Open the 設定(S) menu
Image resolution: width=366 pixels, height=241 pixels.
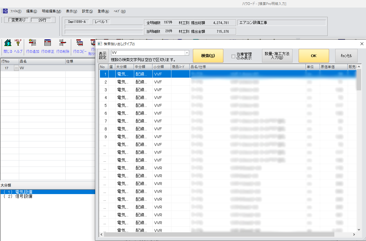click(x=87, y=11)
